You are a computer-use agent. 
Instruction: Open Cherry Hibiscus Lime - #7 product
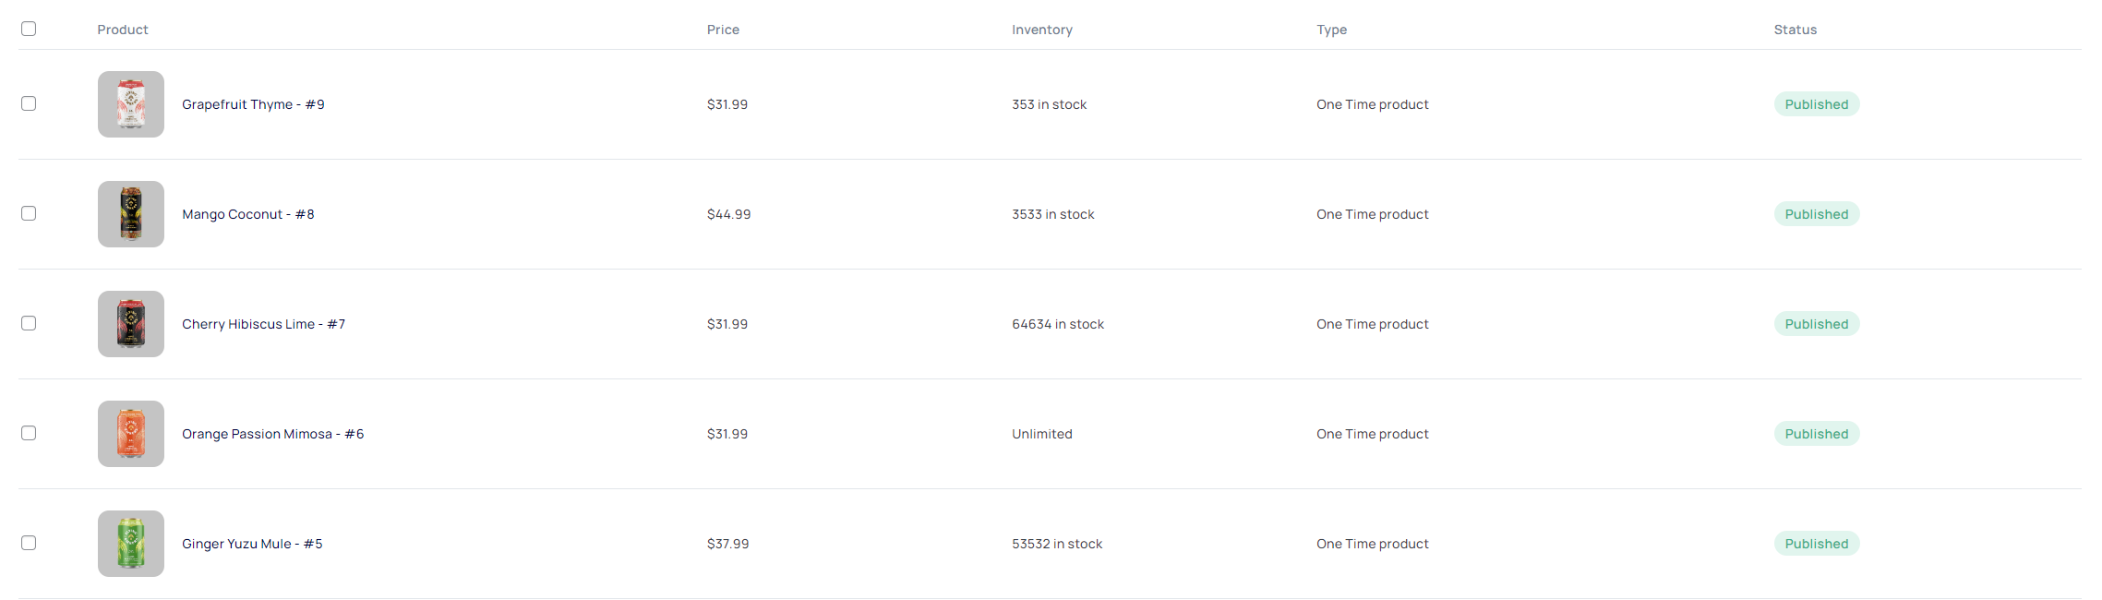pos(263,324)
